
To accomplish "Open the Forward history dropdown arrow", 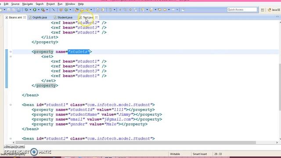I will [x=177, y=10].
